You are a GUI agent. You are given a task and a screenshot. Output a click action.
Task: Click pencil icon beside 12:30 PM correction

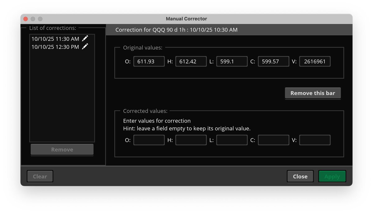85,47
